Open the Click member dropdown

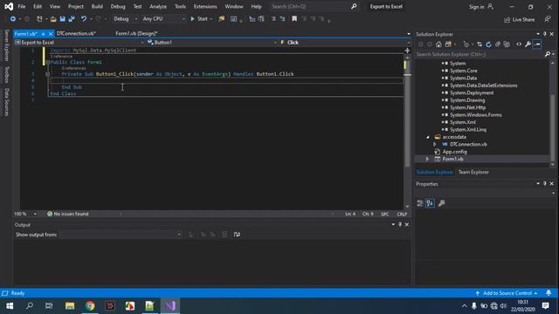[344, 43]
